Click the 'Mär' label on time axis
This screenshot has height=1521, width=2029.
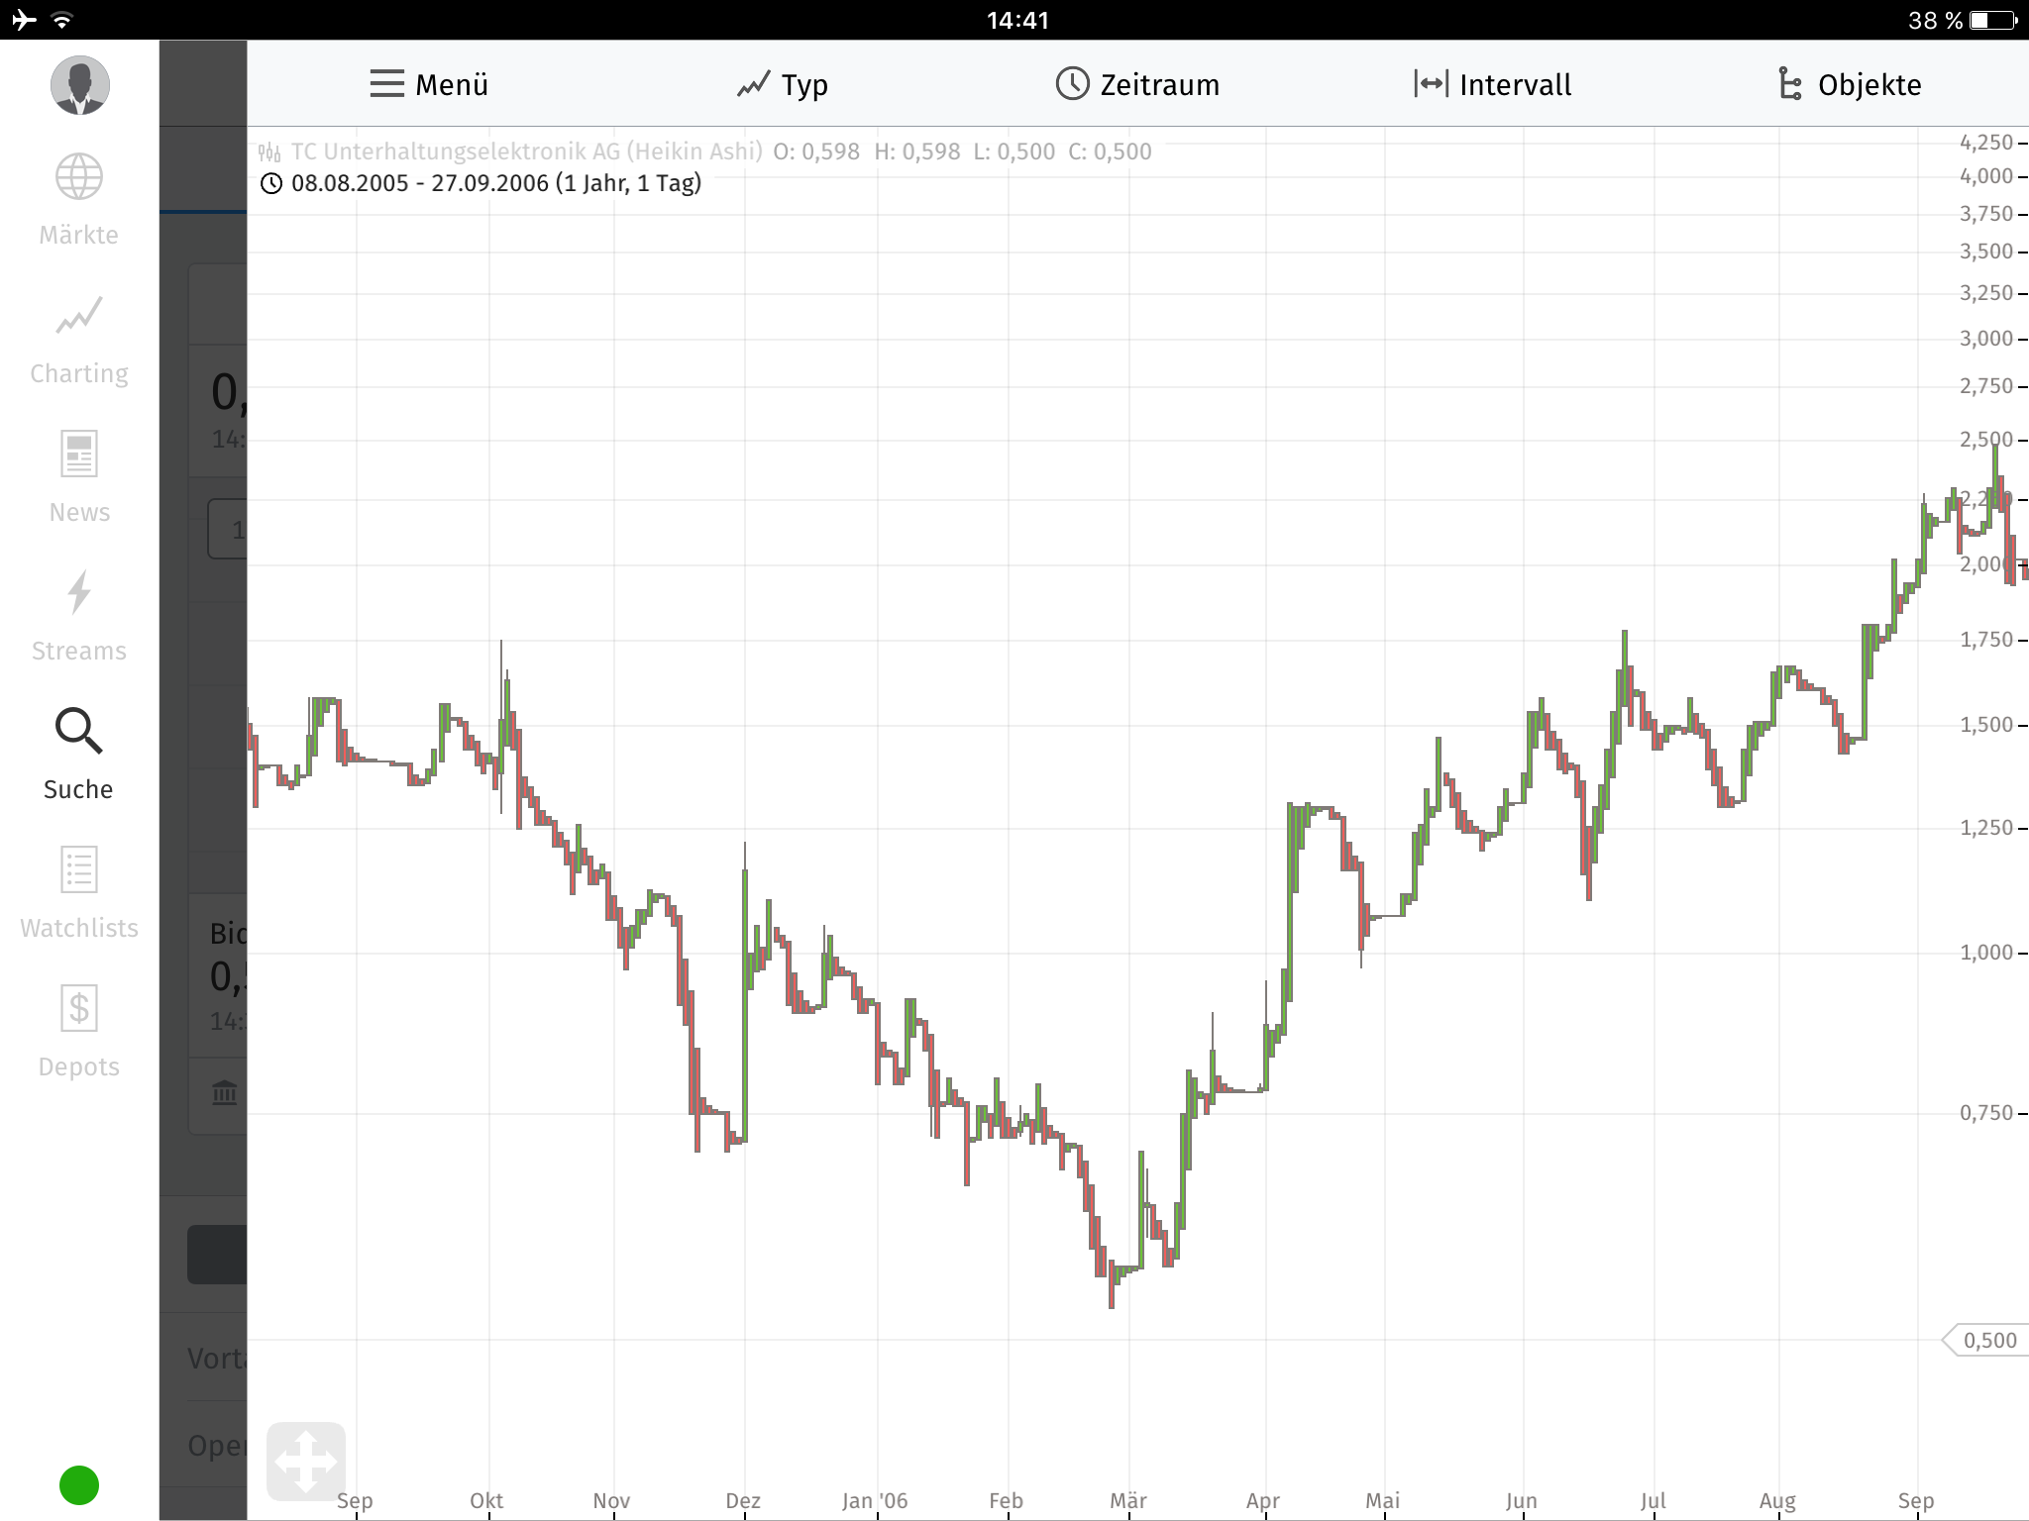1128,1501
